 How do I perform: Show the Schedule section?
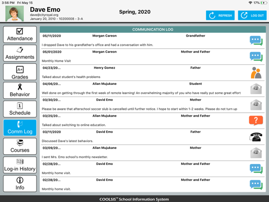(x=19, y=109)
